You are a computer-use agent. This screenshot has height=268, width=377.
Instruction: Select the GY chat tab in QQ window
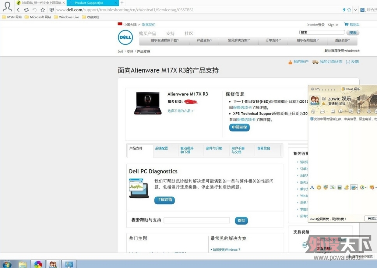click(x=323, y=89)
